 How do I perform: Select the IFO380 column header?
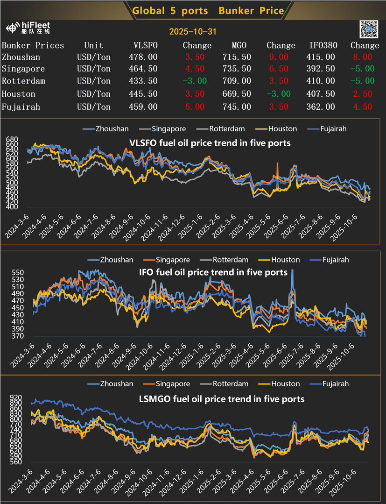(322, 45)
